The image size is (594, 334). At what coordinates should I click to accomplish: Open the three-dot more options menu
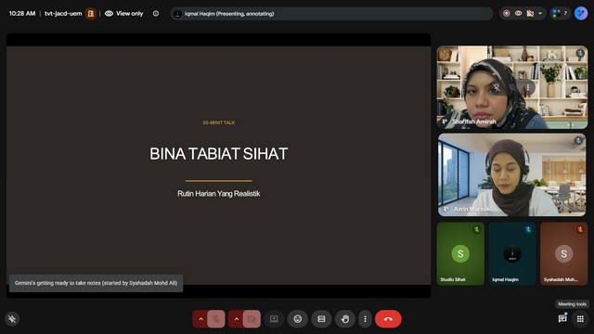click(365, 319)
